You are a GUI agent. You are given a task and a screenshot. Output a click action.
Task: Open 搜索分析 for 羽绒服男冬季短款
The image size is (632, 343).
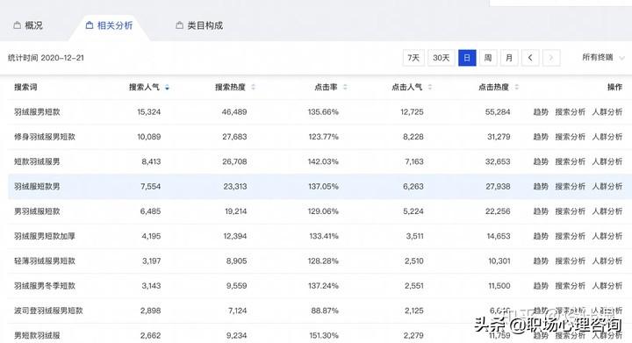point(570,286)
